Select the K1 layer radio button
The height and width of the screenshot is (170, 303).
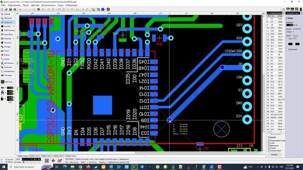pyautogui.click(x=27, y=162)
